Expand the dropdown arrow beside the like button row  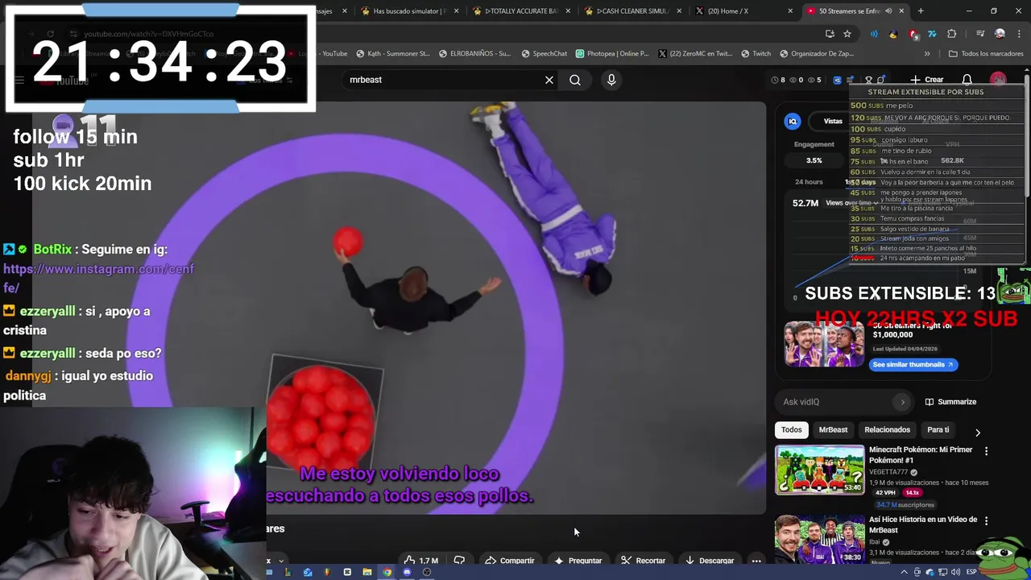point(281,561)
